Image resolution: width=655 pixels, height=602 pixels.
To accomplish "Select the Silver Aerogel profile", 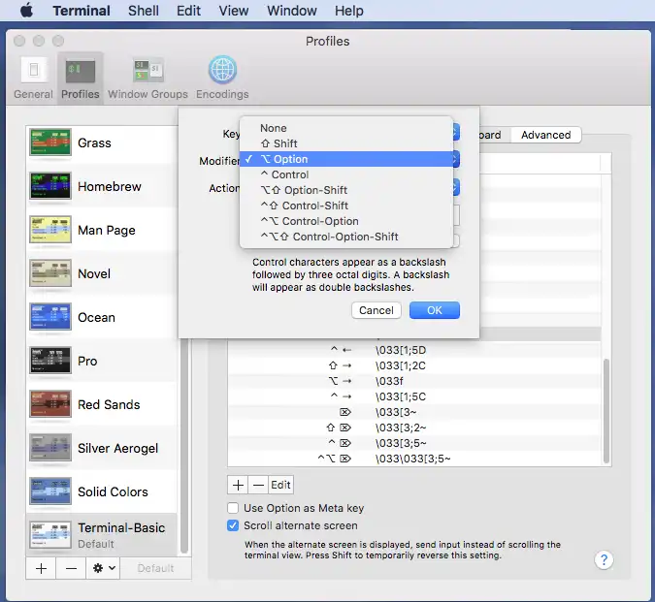I will click(x=101, y=448).
